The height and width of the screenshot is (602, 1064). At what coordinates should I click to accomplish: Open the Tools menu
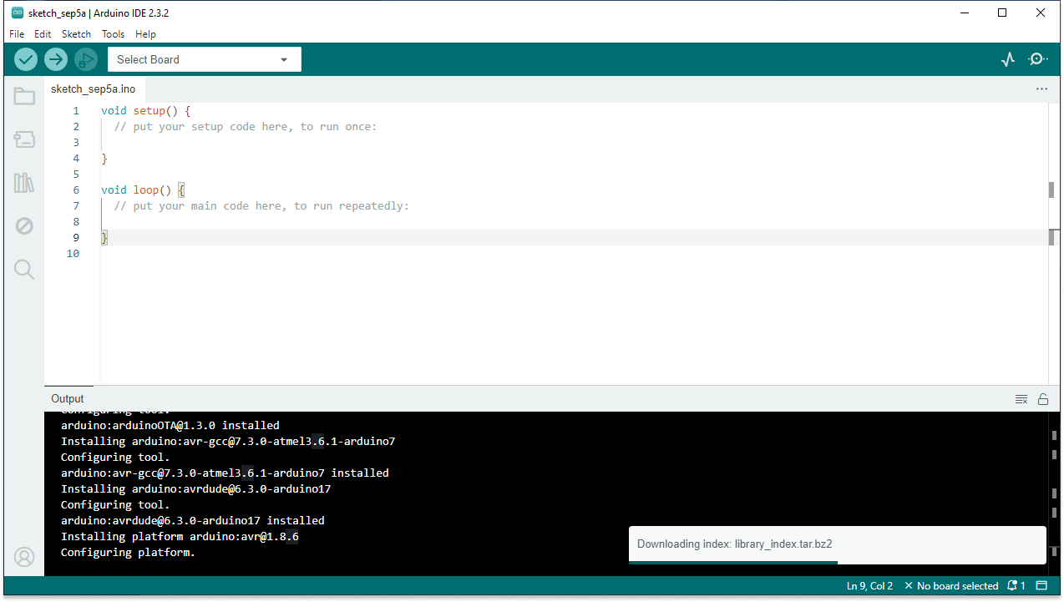coord(113,34)
